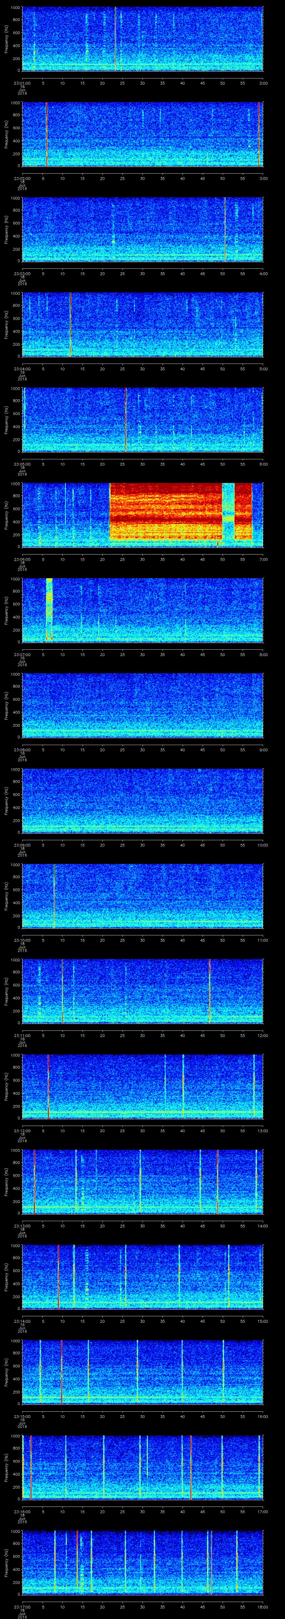Click the 23:07:00 start time label
Screen dimensions: 285x1619
pyautogui.click(x=22, y=654)
